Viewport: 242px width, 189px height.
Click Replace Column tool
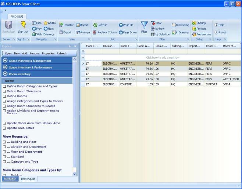[x=105, y=32]
